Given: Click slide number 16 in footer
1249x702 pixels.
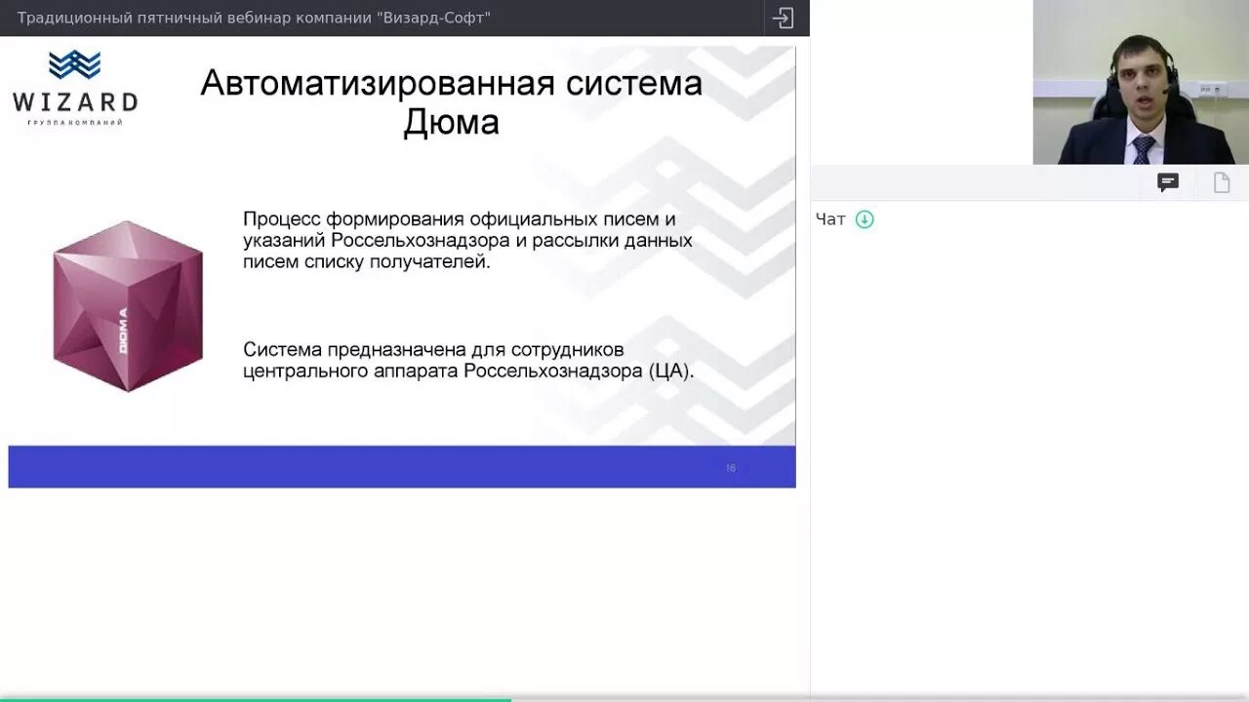Looking at the screenshot, I should click(x=731, y=468).
